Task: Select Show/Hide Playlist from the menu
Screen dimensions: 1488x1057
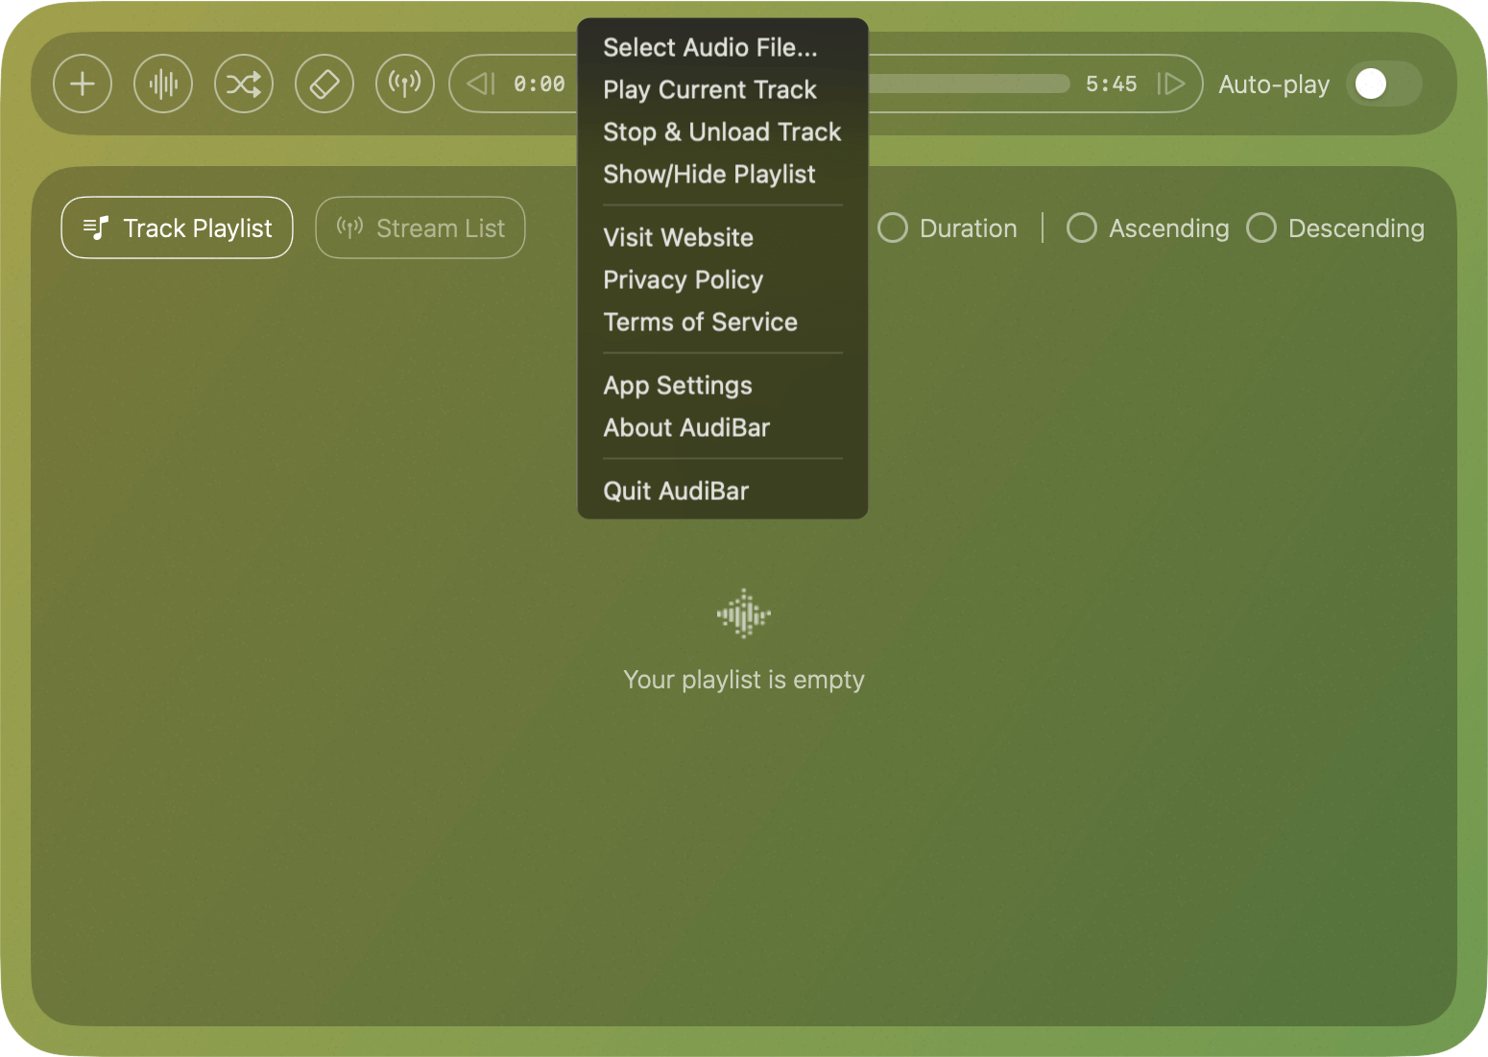Action: pyautogui.click(x=708, y=174)
